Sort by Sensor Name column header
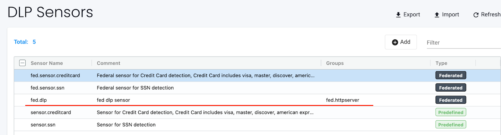Viewport: 501px width, 135px height. 47,63
